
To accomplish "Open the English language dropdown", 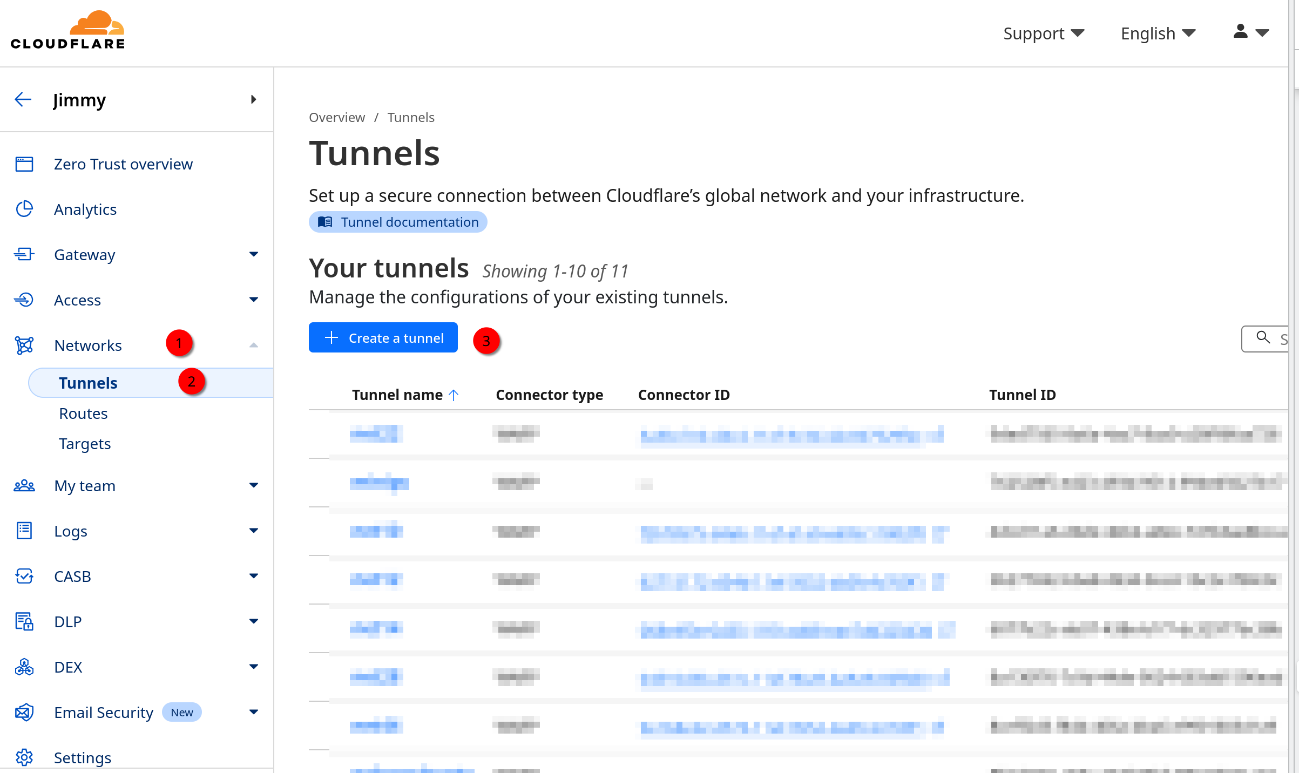I will (1158, 33).
